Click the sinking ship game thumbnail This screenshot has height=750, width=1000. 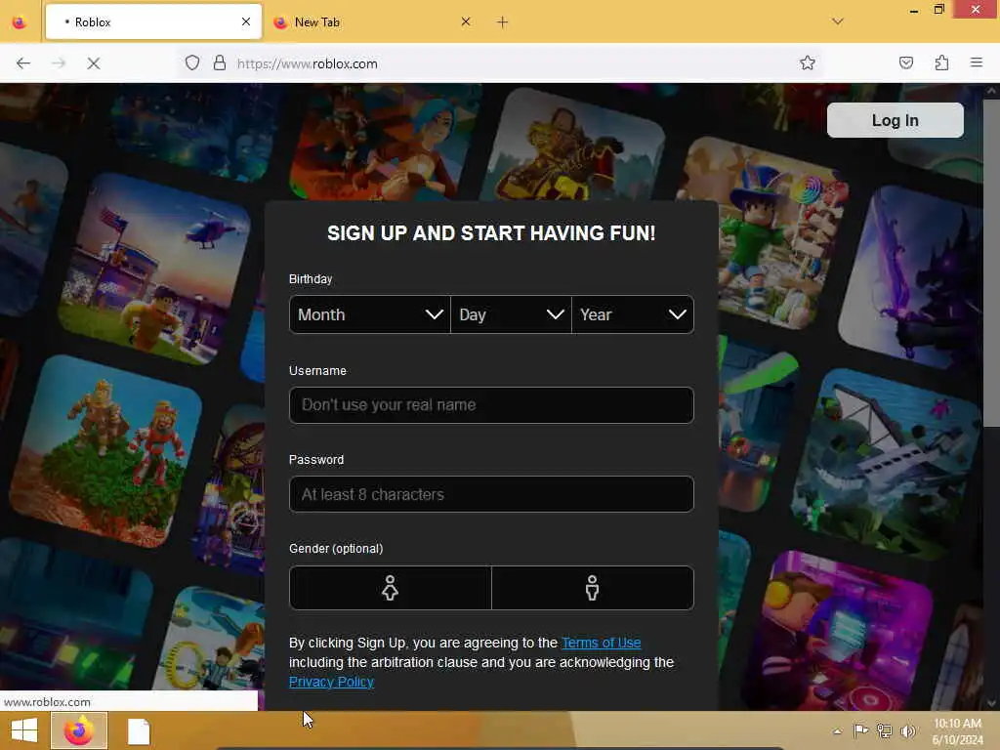pos(886,466)
